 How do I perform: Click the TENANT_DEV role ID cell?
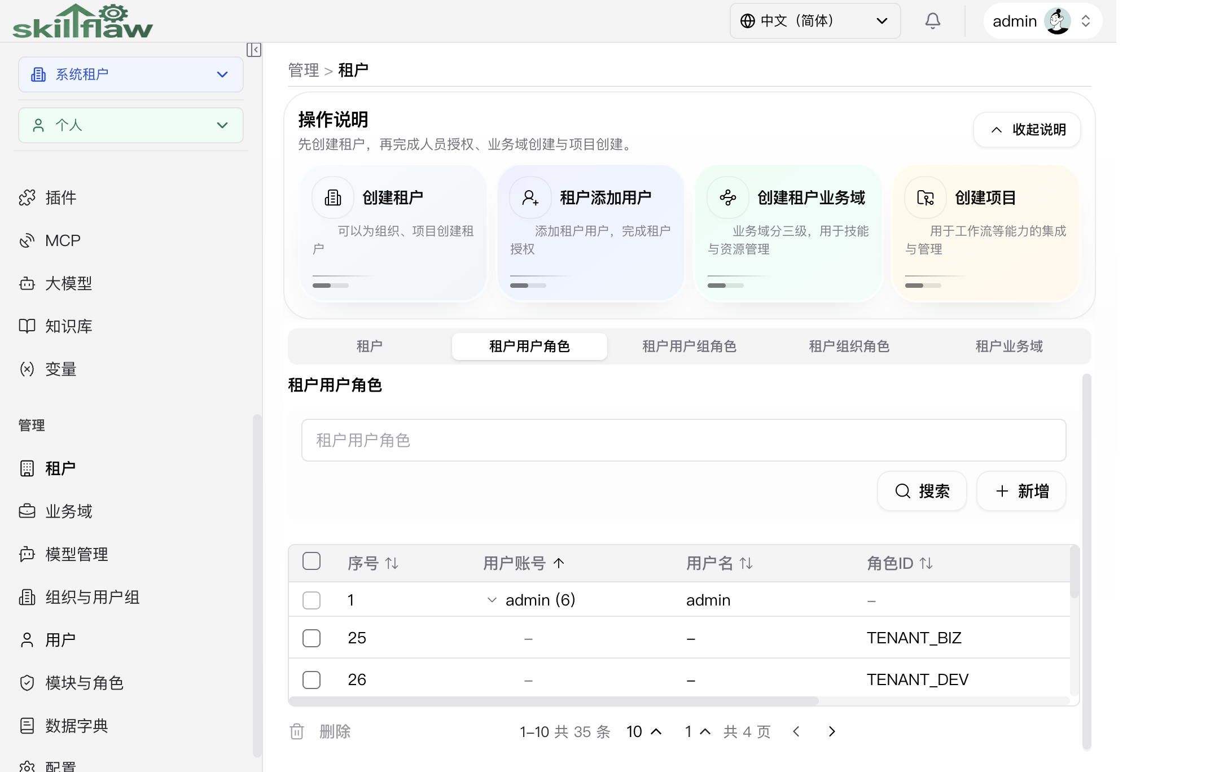[918, 680]
